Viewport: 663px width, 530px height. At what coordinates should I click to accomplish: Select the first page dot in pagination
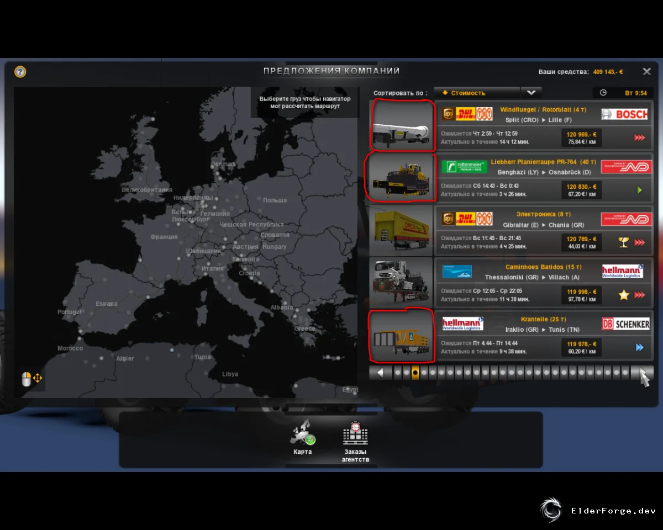[x=398, y=373]
